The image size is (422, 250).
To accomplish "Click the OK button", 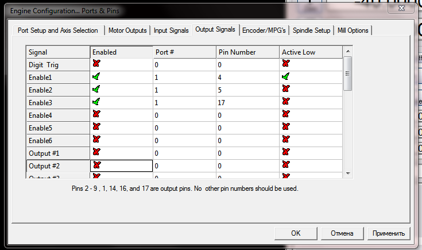I will tap(296, 233).
